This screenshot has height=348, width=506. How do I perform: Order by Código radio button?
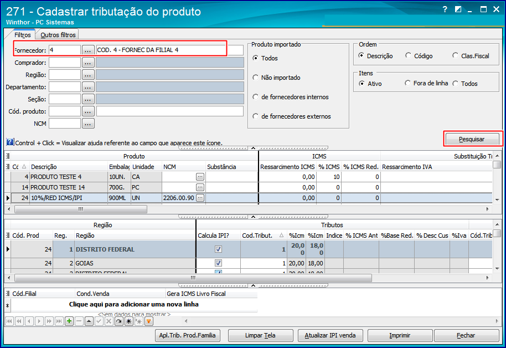408,55
